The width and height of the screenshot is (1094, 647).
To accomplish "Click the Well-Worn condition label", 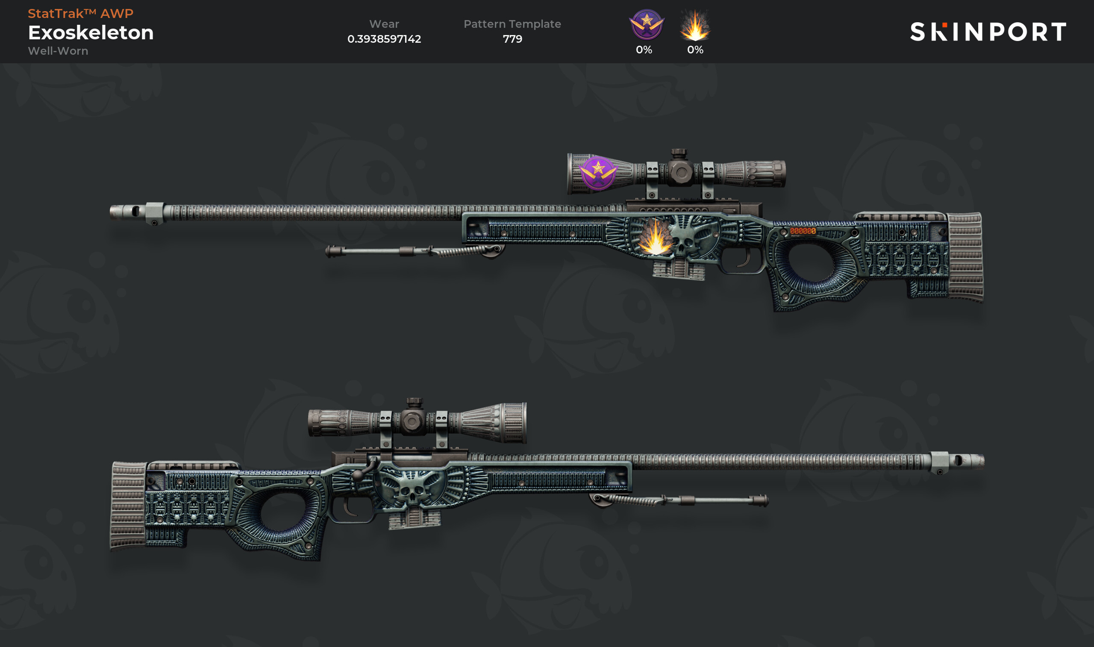I will (58, 51).
